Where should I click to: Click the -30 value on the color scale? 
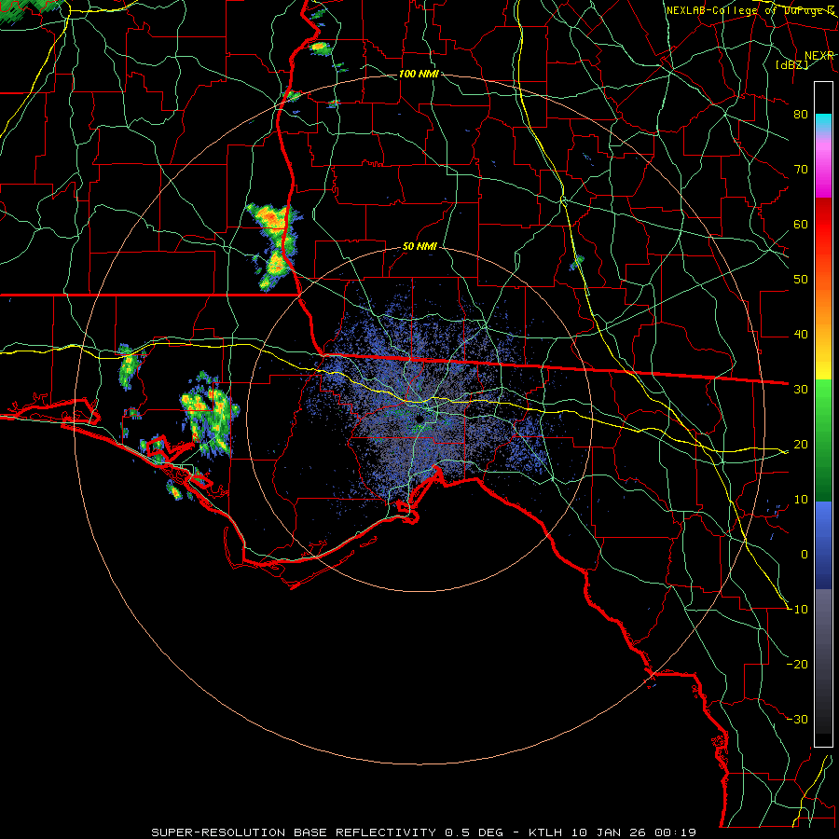tap(798, 719)
